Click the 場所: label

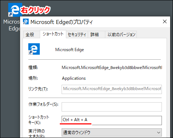pos(33,78)
